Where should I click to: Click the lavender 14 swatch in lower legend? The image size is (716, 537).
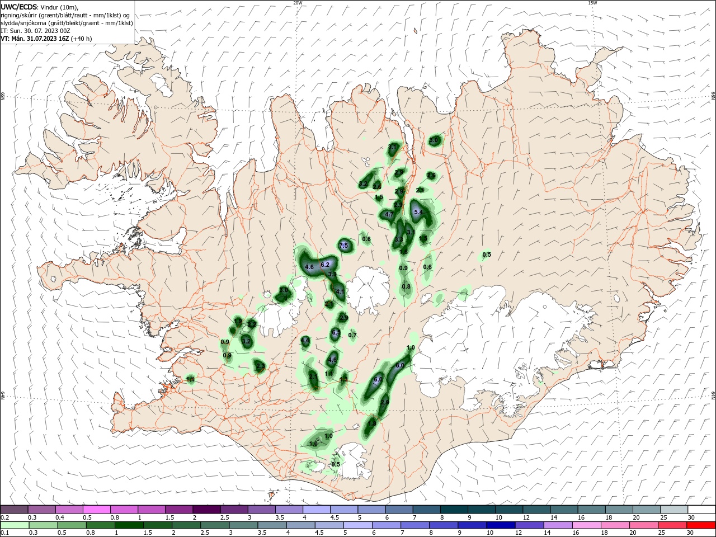pyautogui.click(x=558, y=525)
